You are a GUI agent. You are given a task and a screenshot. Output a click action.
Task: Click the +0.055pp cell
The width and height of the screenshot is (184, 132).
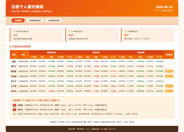52,76
